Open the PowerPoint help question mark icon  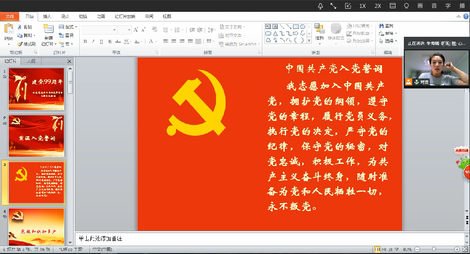(465, 16)
